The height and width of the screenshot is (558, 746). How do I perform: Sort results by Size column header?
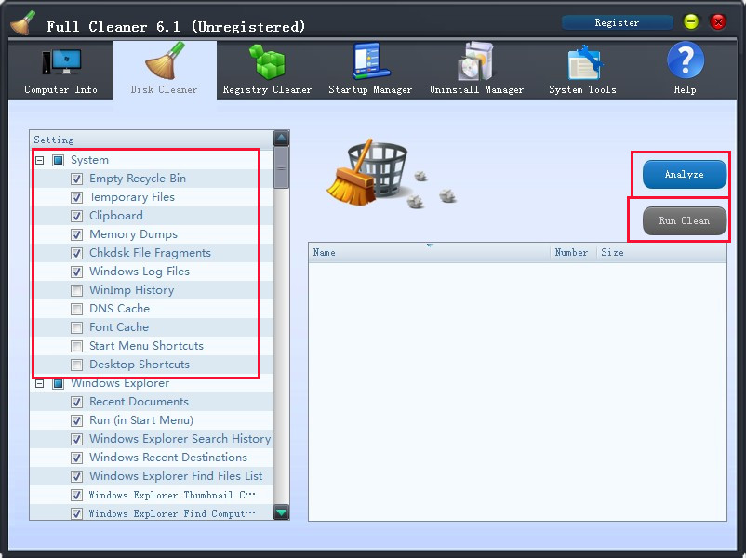pos(661,253)
